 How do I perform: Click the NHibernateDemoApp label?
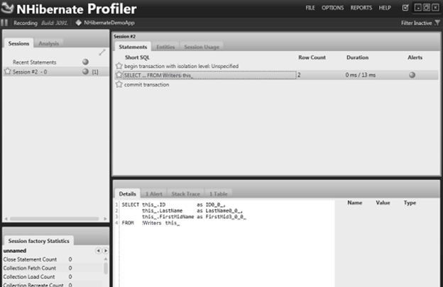pos(109,23)
